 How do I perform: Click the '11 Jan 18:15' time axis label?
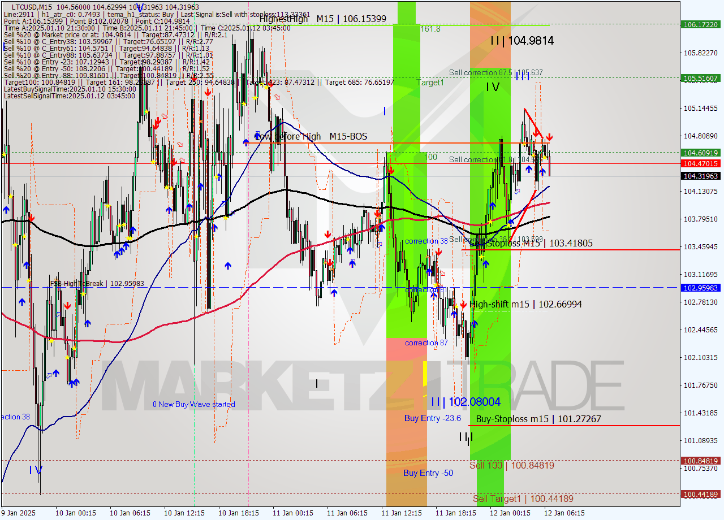455,513
